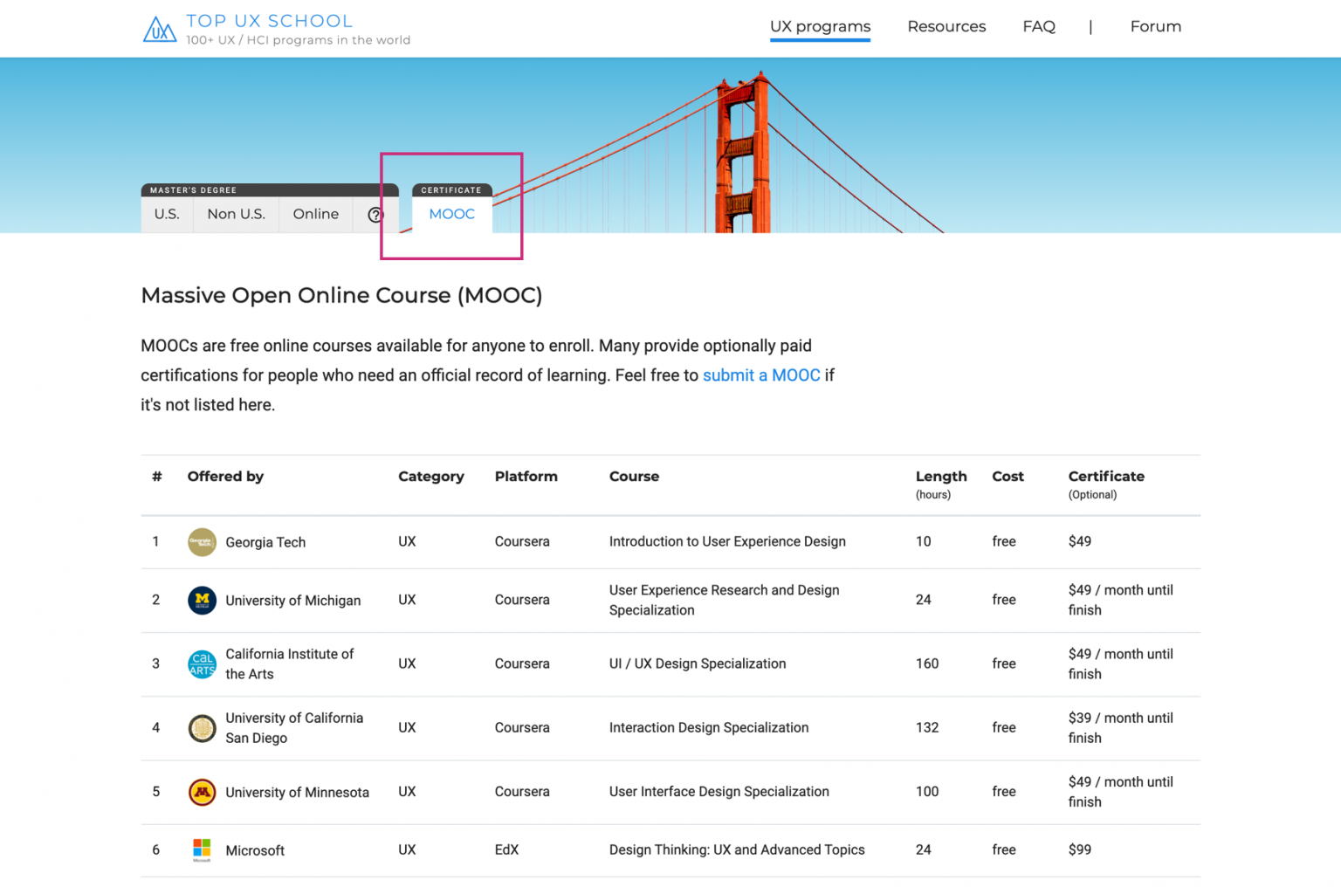Click the University of Minnesota logo icon
Image resolution: width=1341 pixels, height=887 pixels.
click(x=202, y=793)
